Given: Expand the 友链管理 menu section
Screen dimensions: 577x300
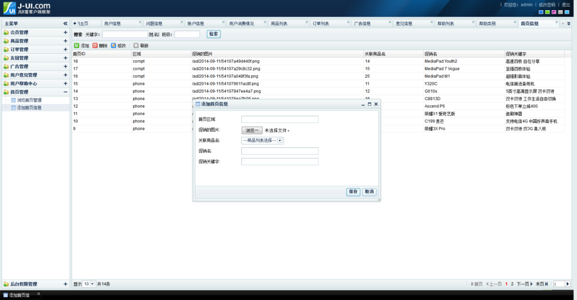Looking at the screenshot, I should click(65, 58).
